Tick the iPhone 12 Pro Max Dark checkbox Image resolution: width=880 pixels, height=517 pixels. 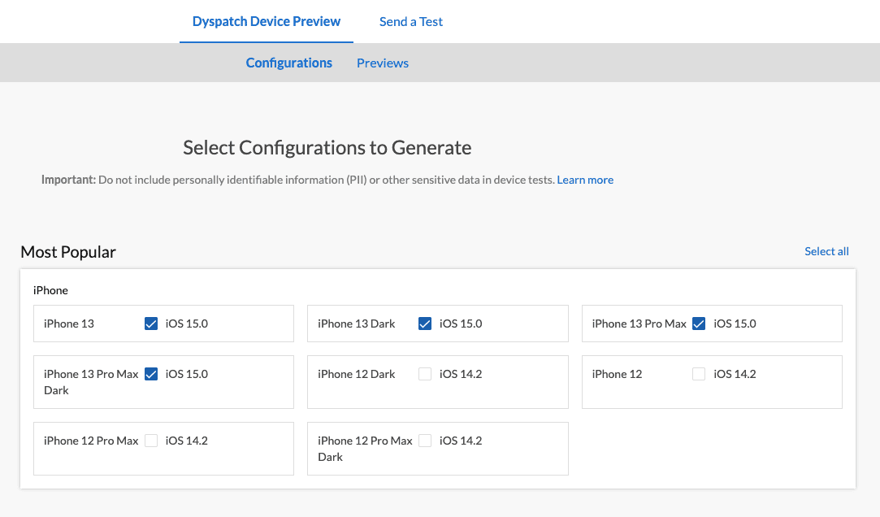coord(425,441)
